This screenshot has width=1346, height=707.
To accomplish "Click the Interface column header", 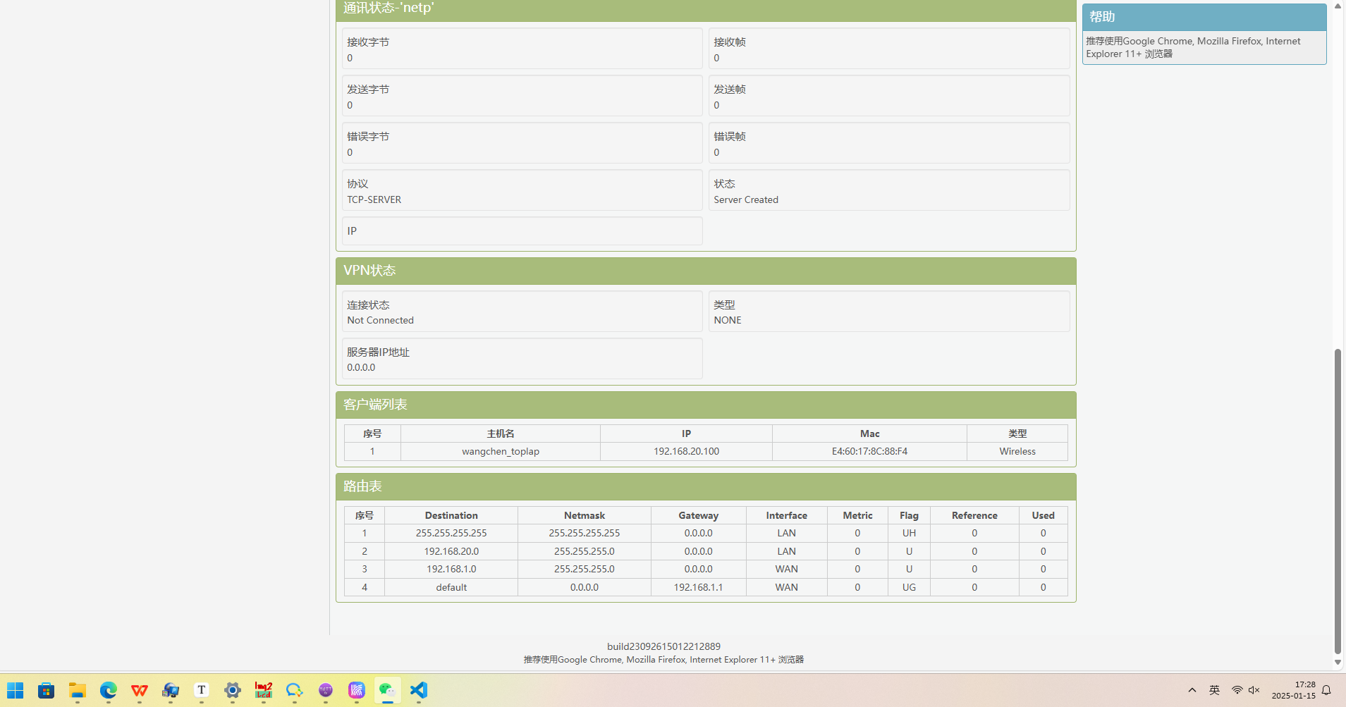I will (x=787, y=515).
